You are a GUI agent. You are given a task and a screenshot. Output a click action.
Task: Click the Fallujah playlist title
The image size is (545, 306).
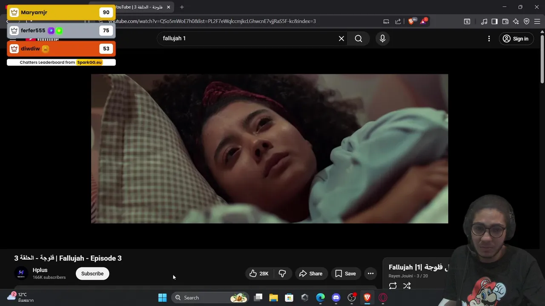(x=419, y=267)
